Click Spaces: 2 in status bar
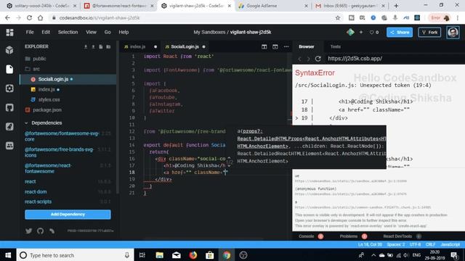 (395, 244)
